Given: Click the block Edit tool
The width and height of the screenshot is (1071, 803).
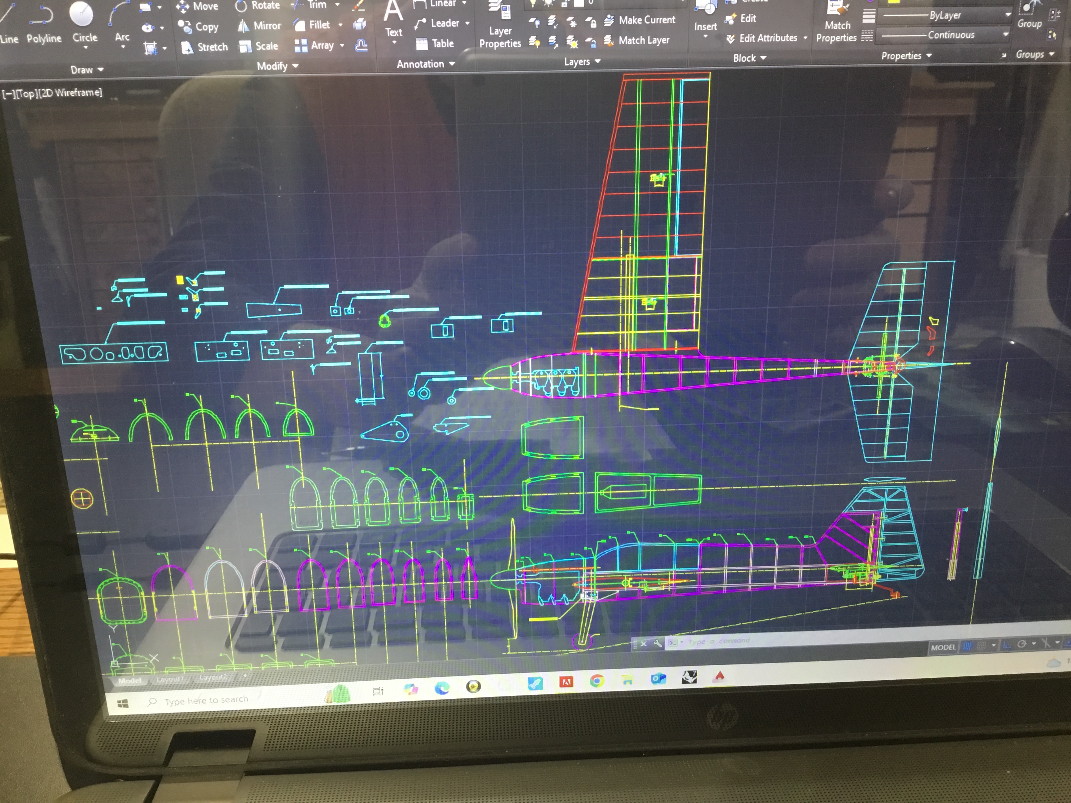Looking at the screenshot, I should pyautogui.click(x=741, y=19).
